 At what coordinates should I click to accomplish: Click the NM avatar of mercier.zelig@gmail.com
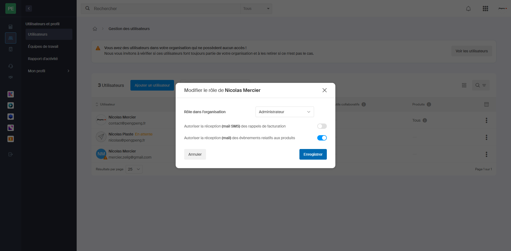pyautogui.click(x=101, y=154)
